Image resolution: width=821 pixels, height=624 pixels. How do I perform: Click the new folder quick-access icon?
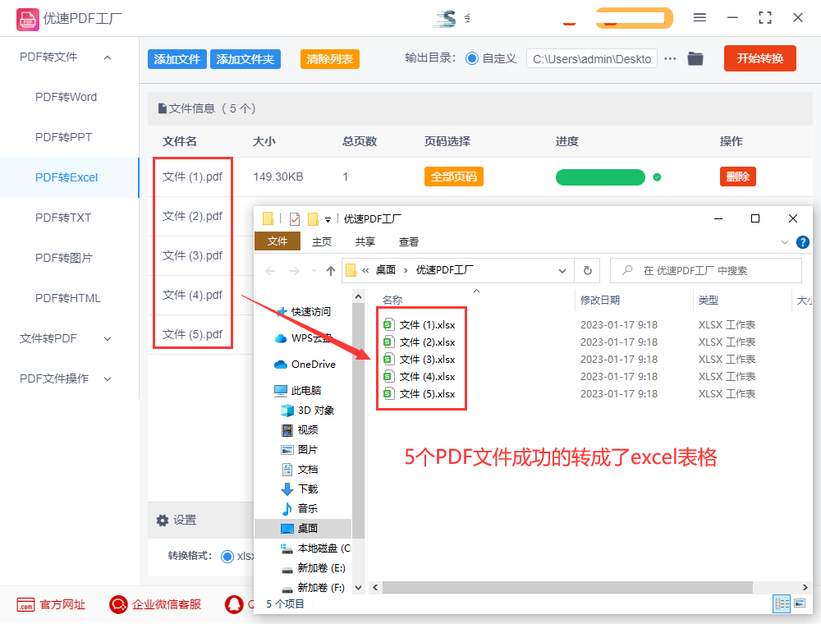pyautogui.click(x=313, y=219)
